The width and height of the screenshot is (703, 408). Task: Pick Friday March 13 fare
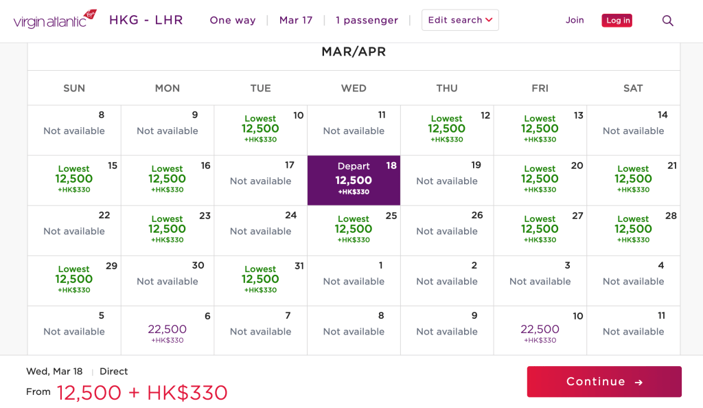pos(540,129)
